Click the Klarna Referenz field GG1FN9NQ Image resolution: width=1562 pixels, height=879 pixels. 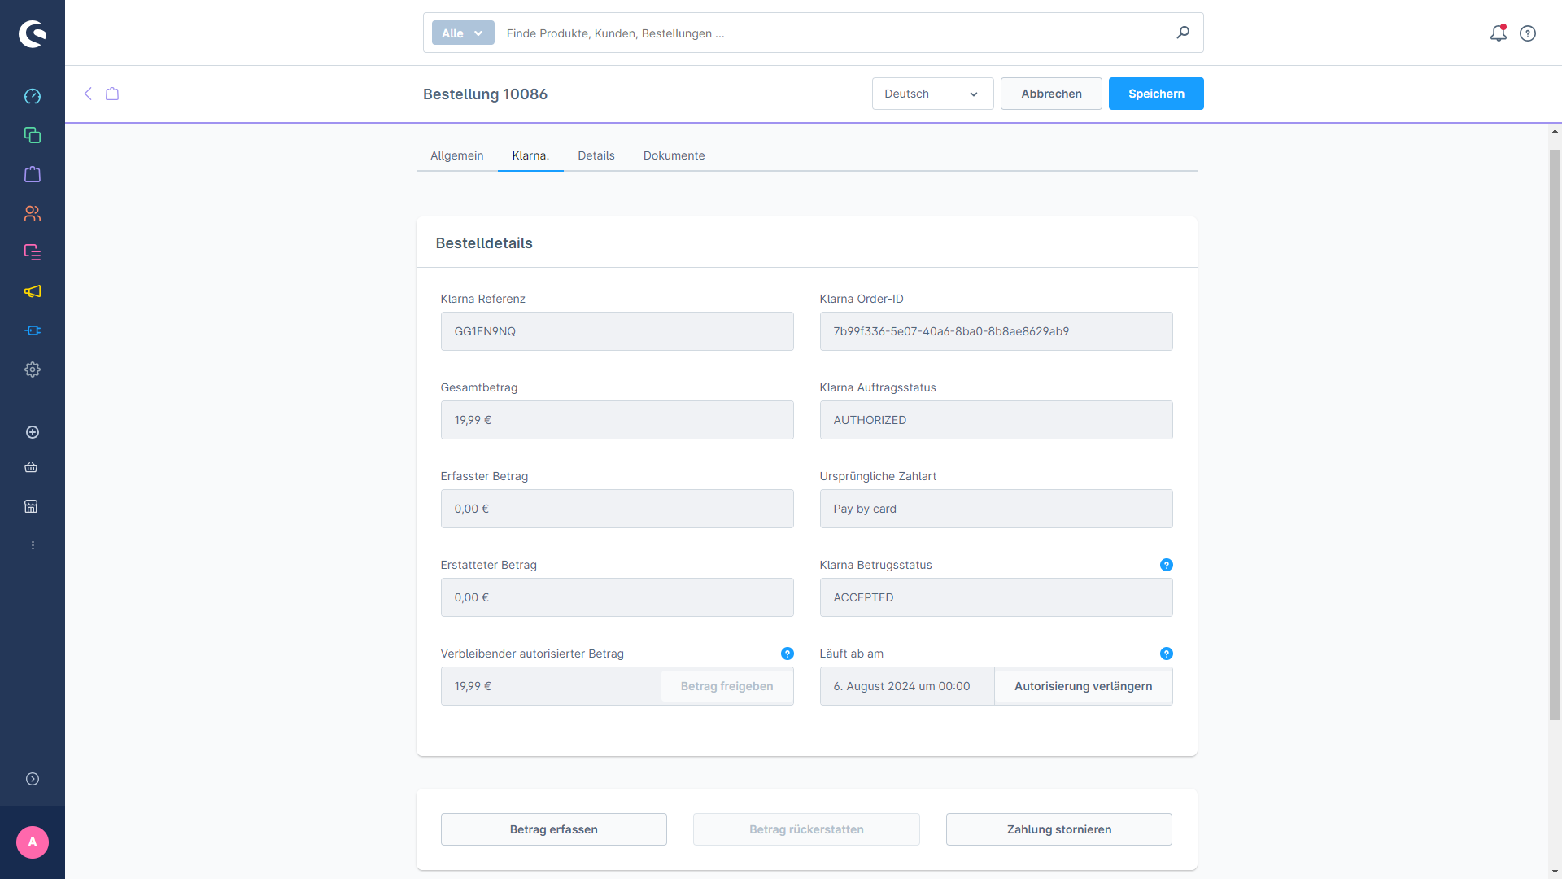617,331
